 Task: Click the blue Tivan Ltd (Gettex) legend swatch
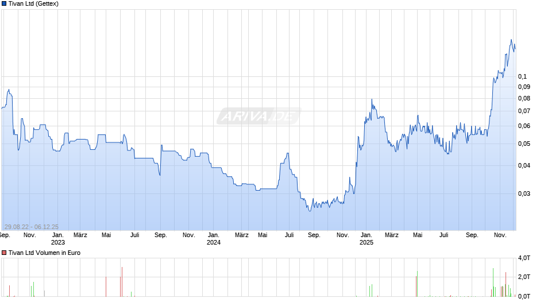(4, 4)
